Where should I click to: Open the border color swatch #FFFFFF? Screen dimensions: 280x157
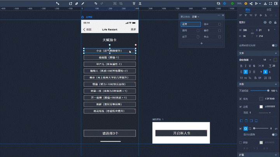tap(261, 107)
